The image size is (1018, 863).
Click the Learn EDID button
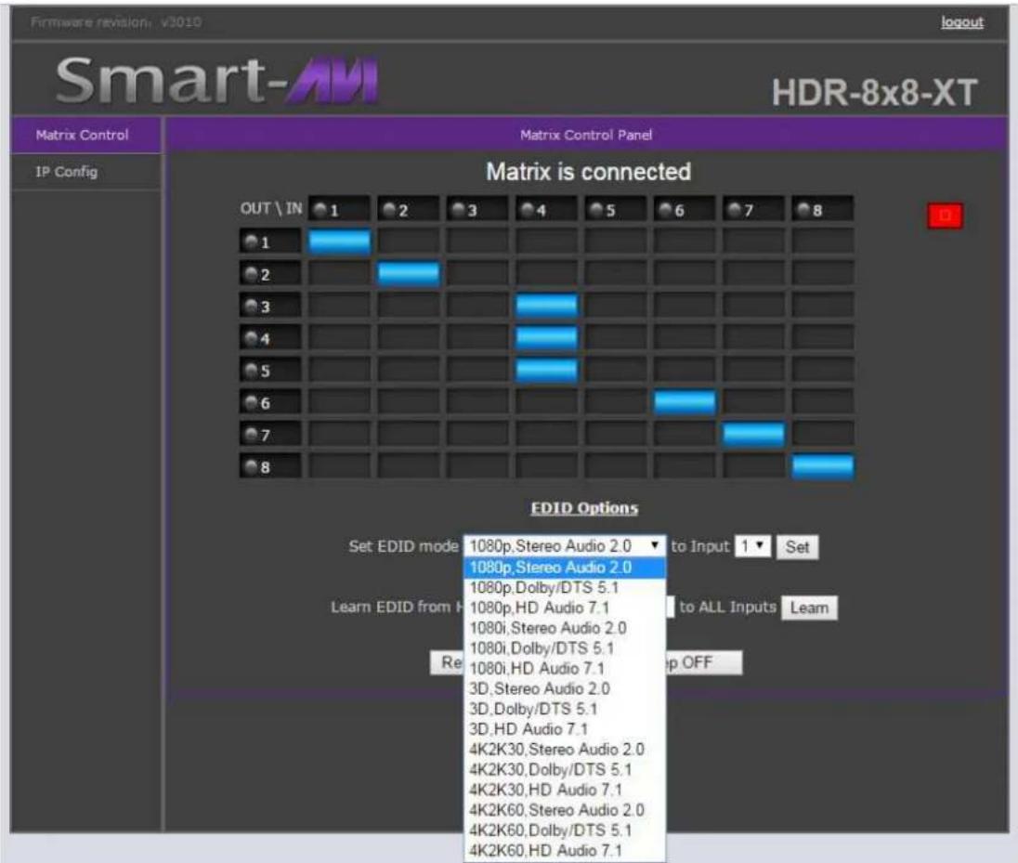pyautogui.click(x=809, y=608)
